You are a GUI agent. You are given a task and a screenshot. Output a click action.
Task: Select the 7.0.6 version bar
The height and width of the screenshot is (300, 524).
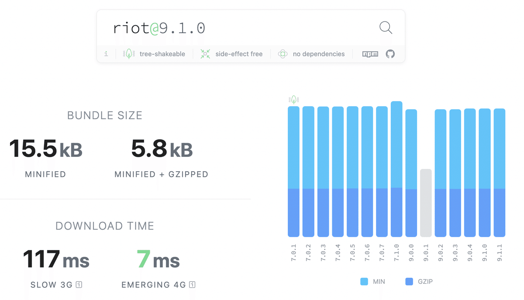pyautogui.click(x=367, y=171)
